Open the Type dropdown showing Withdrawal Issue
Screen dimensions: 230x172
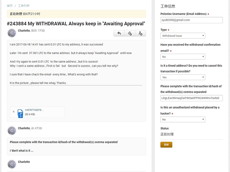tap(183, 36)
